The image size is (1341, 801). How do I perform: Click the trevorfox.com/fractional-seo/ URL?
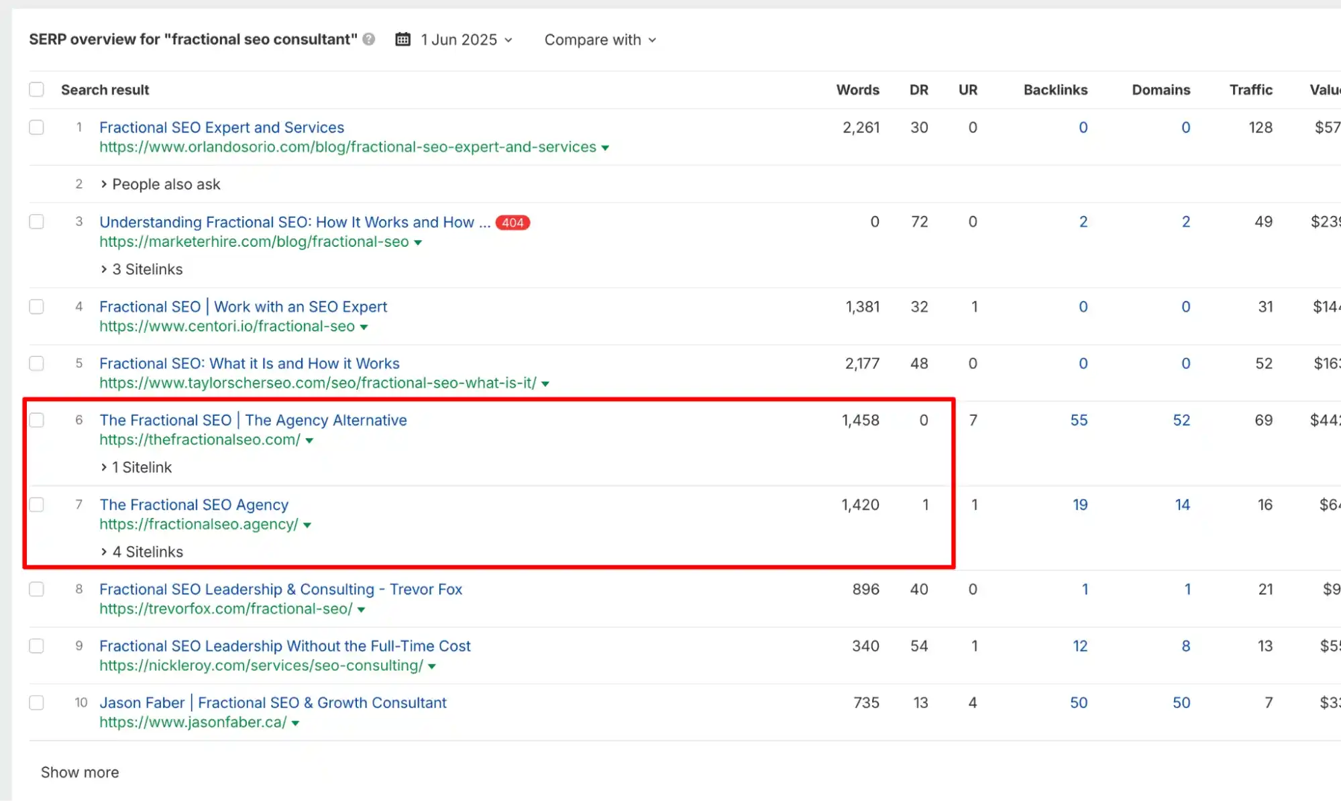pos(225,609)
